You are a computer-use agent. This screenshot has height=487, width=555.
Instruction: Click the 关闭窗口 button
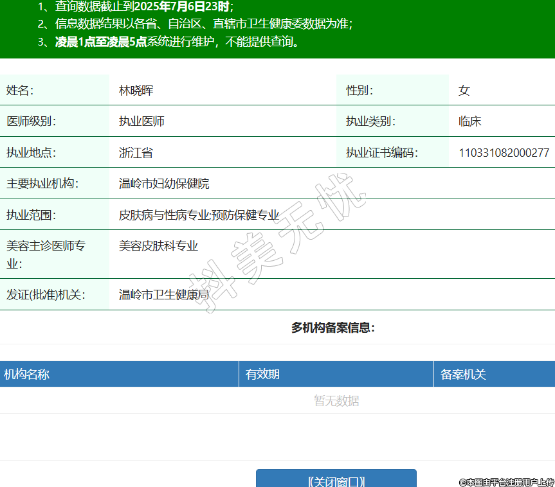336,481
